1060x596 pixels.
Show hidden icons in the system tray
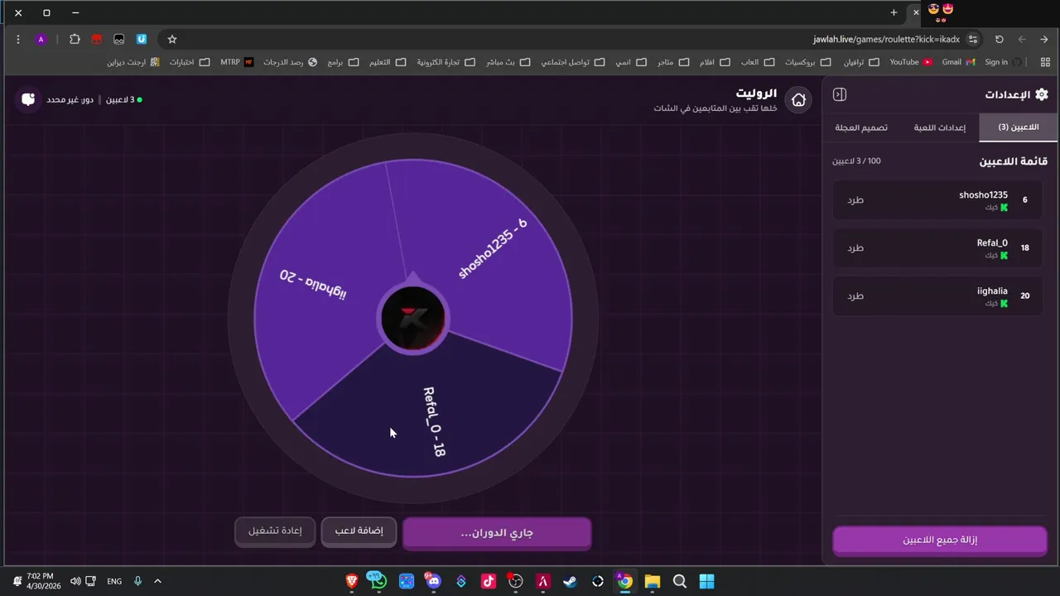click(x=157, y=581)
